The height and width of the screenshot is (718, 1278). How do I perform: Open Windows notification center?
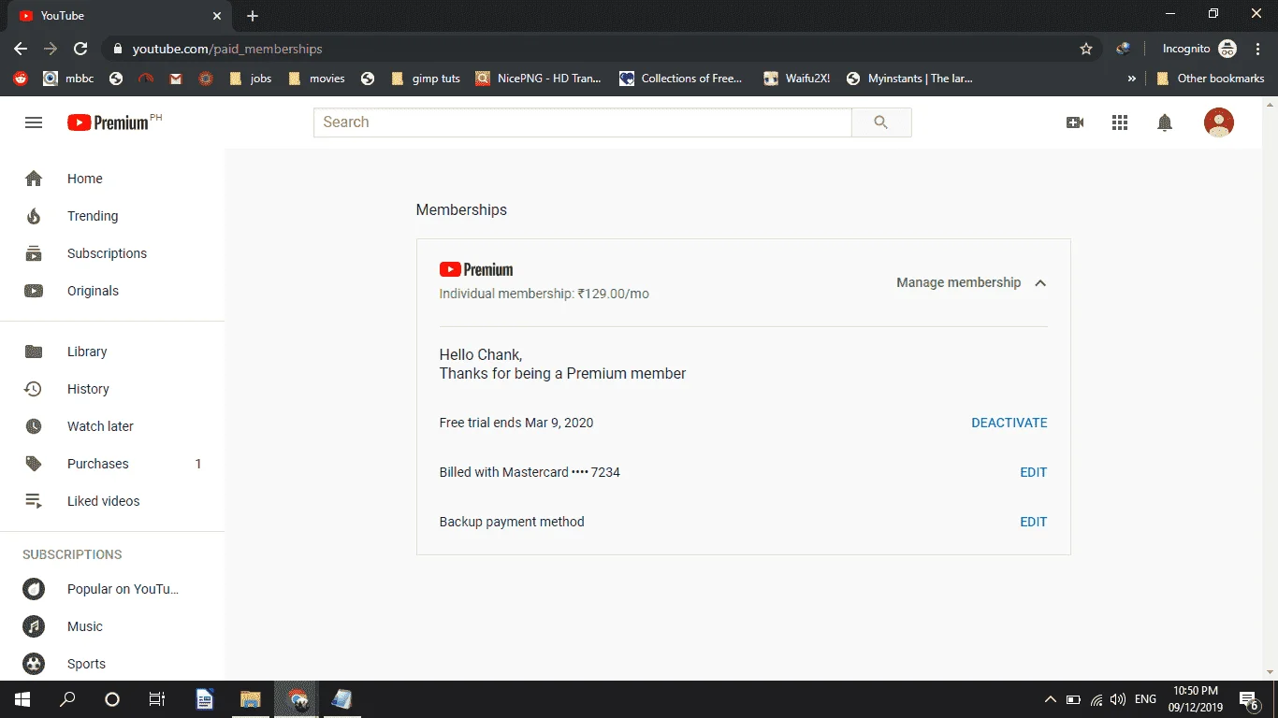[1248, 699]
